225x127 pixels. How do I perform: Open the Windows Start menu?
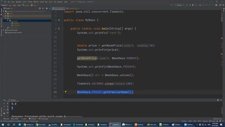pyautogui.click(x=3, y=125)
